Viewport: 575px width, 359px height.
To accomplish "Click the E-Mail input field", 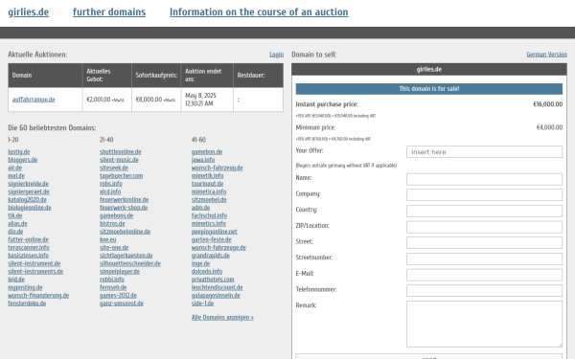I will (484, 275).
